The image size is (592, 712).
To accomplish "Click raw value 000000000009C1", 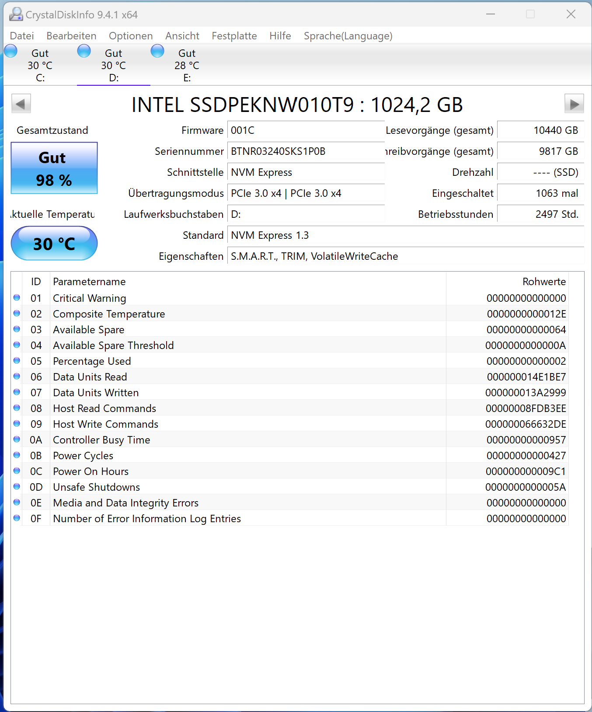I will click(x=526, y=471).
